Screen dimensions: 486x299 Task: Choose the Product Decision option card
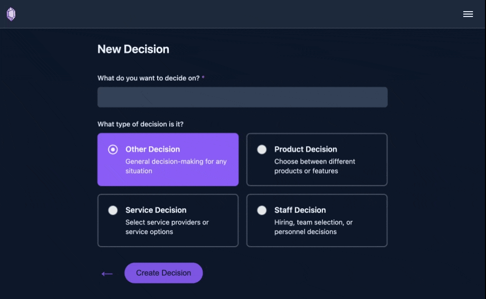pos(317,159)
